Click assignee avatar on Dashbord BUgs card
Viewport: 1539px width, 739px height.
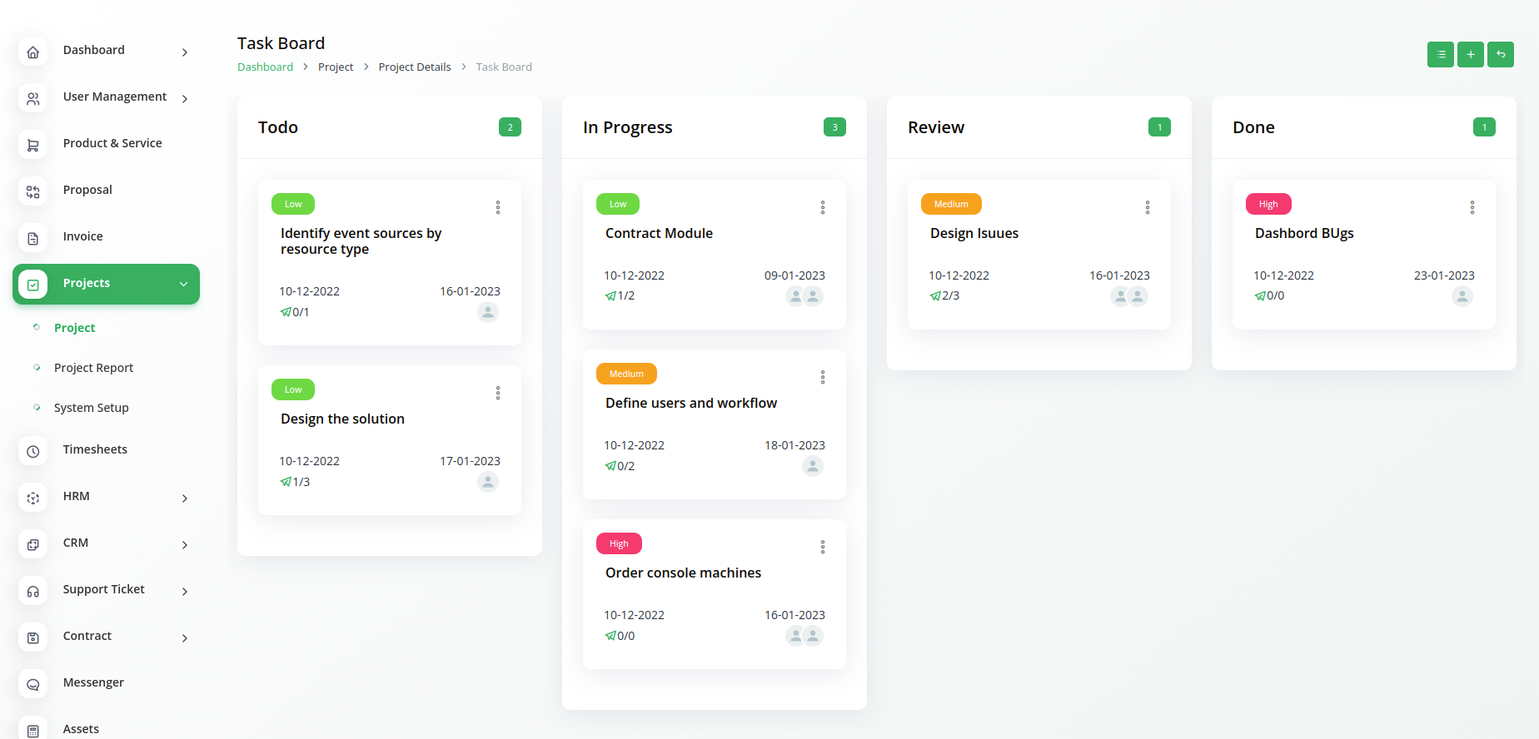pos(1462,296)
